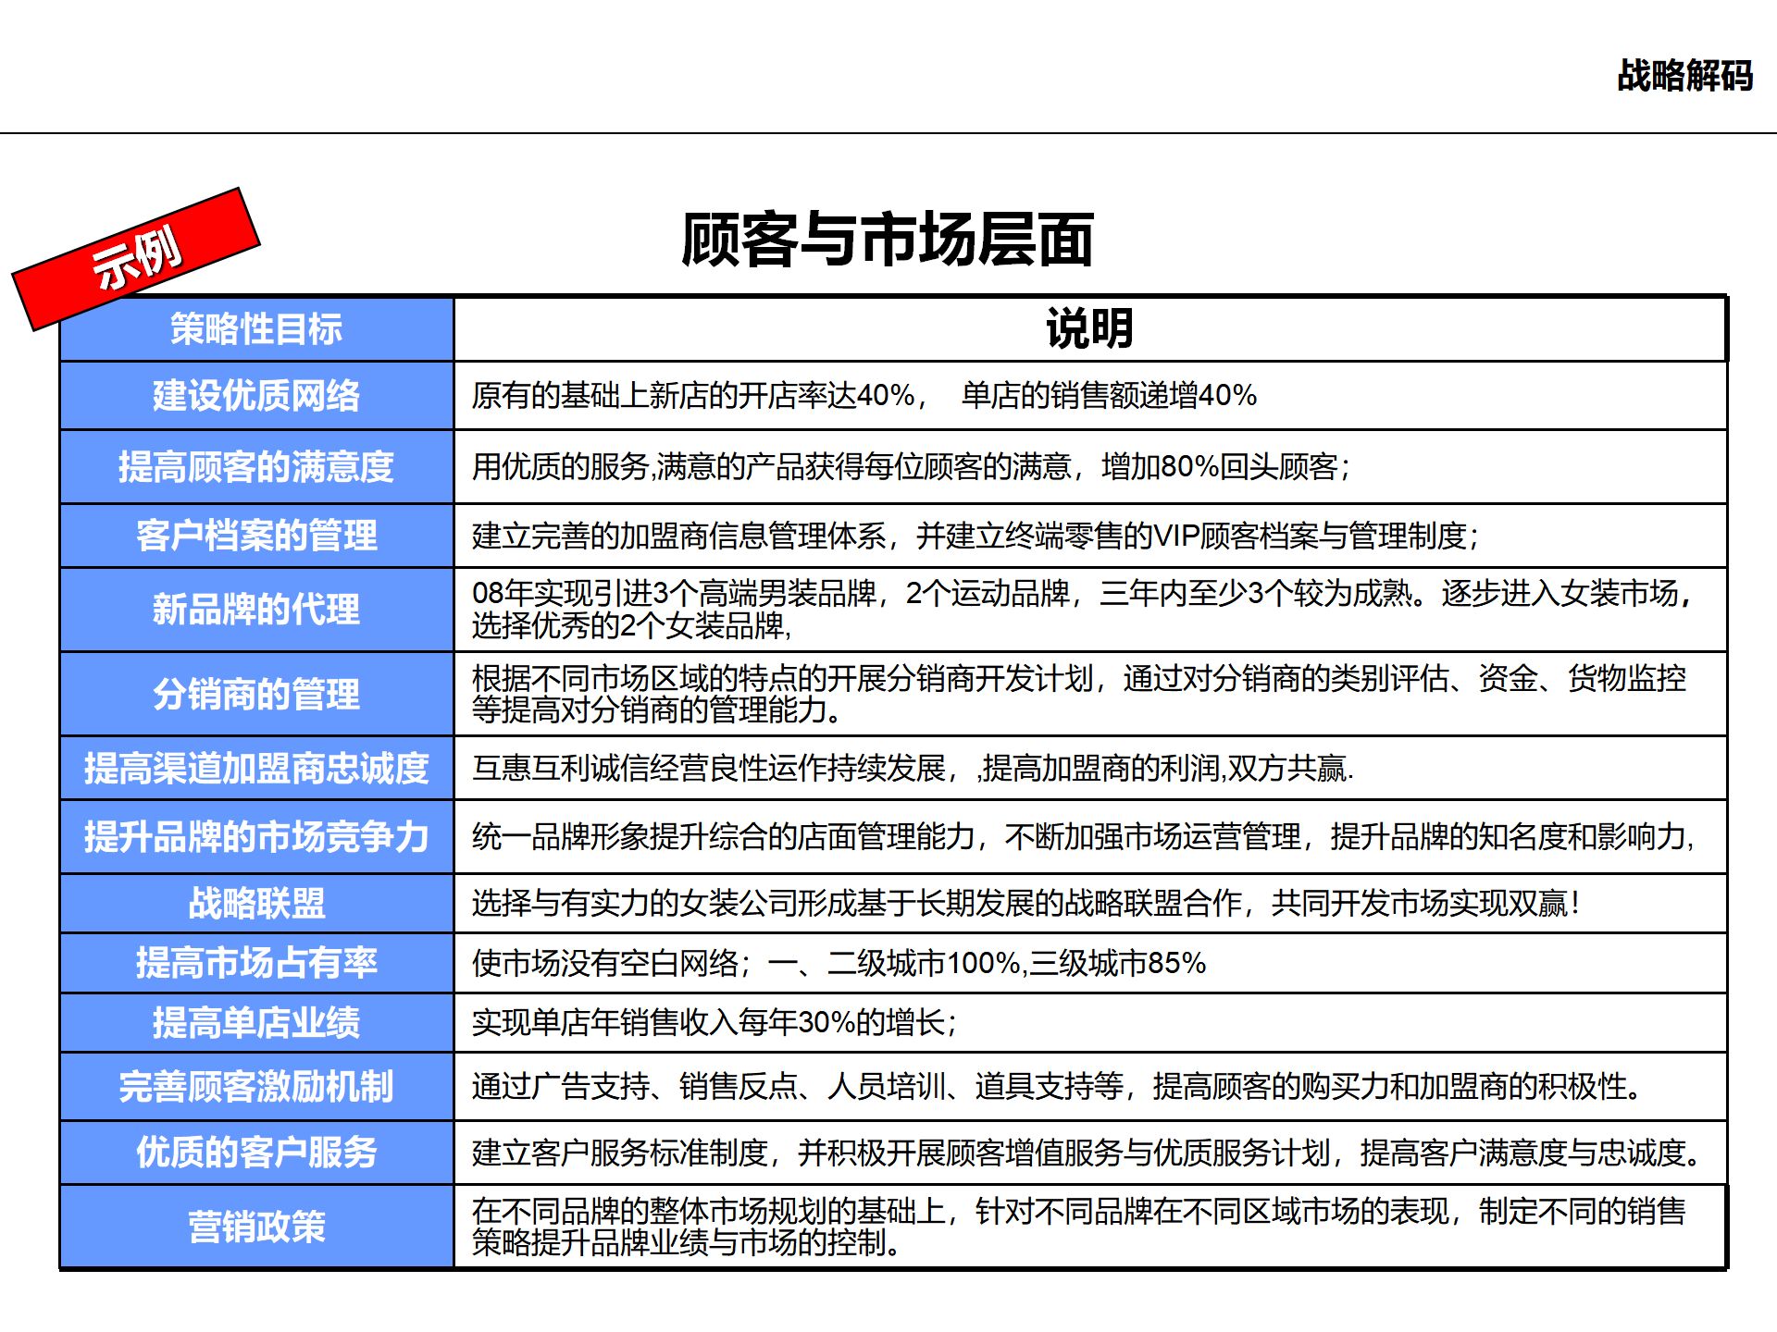Click description starting with 原有的基础上新店
1777x1332 pixels.
point(864,396)
